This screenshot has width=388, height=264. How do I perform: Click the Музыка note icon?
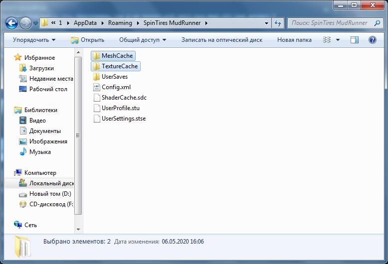(23, 151)
